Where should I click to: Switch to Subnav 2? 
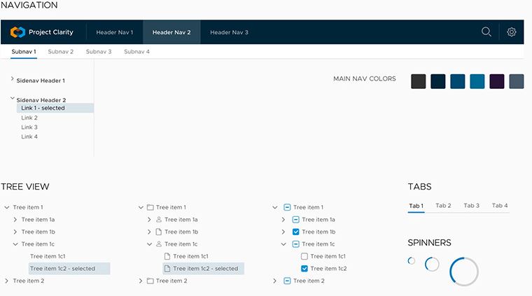pos(61,52)
